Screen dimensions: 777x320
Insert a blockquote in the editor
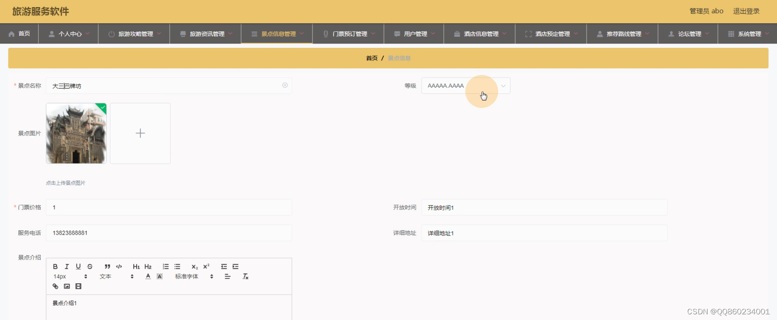click(x=107, y=267)
